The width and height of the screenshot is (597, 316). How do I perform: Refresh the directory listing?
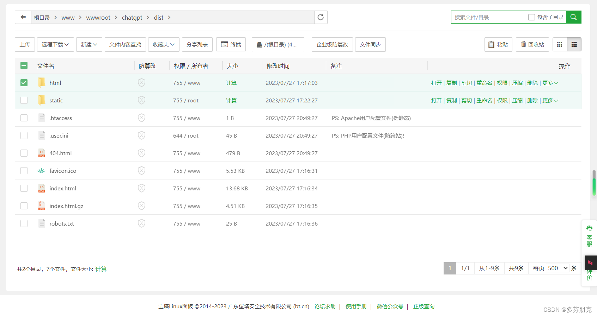point(321,17)
